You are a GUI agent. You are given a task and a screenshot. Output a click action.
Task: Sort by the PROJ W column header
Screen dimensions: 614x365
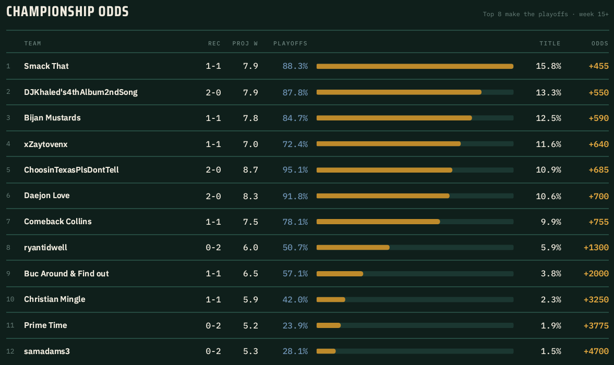(245, 43)
